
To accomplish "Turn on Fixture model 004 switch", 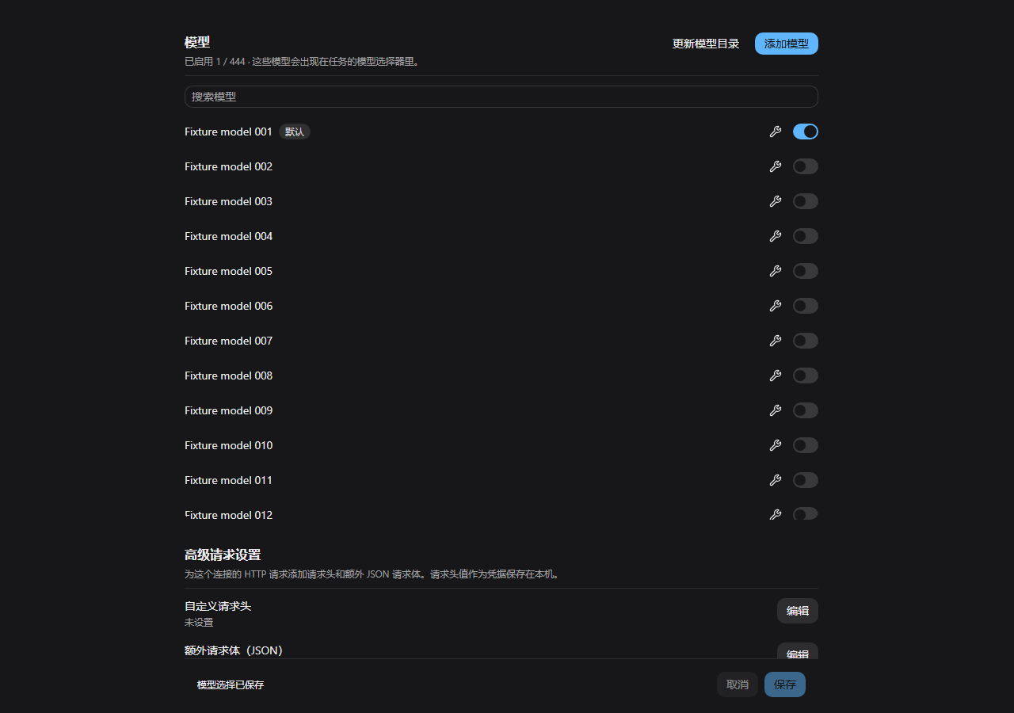I will (806, 236).
